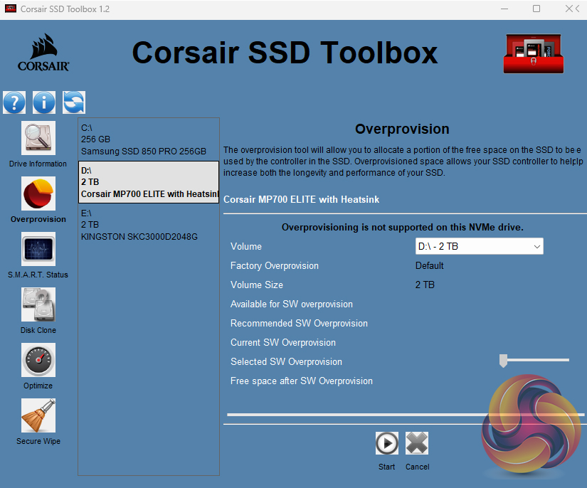The width and height of the screenshot is (587, 488).
Task: Launch the Disk Clone tool
Action: [x=38, y=305]
